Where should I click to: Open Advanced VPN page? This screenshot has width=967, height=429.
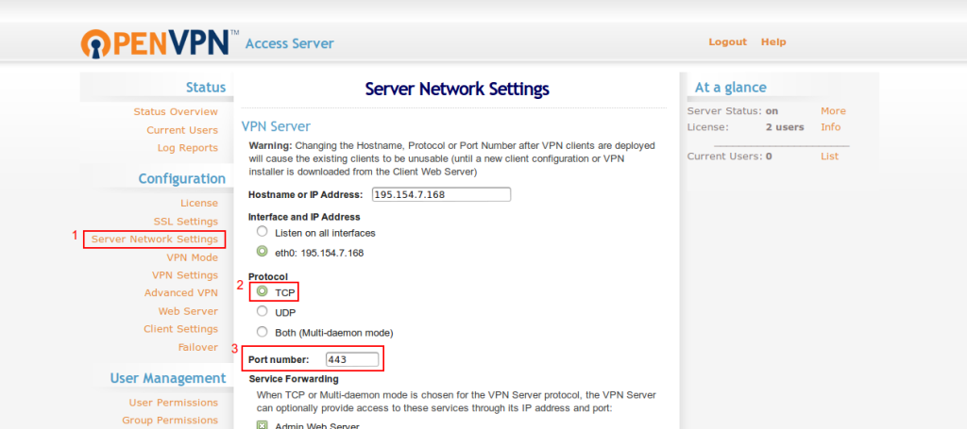tap(181, 293)
